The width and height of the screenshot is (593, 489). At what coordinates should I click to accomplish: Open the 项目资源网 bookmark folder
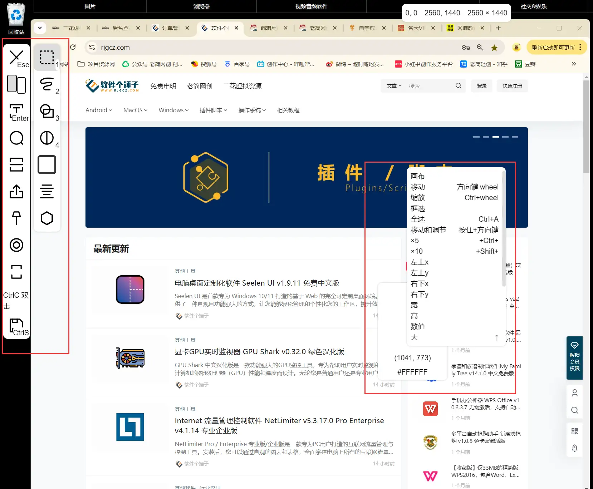[x=96, y=64]
